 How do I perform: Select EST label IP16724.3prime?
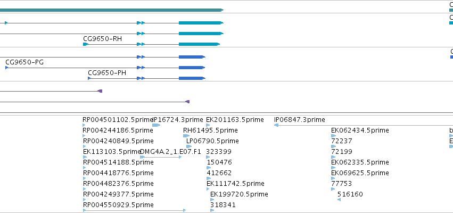[178, 120]
